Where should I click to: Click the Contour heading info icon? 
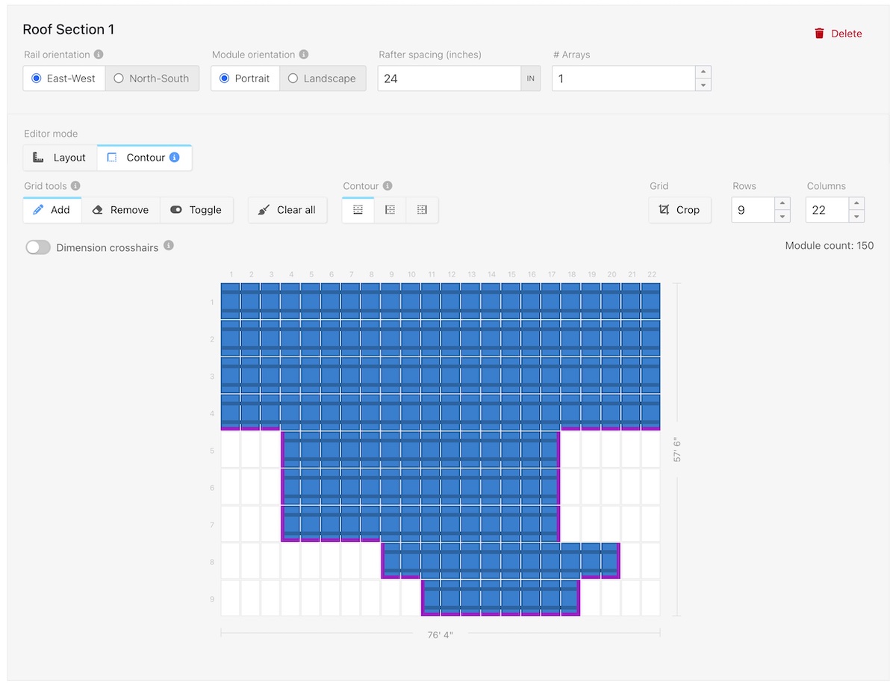tap(388, 186)
